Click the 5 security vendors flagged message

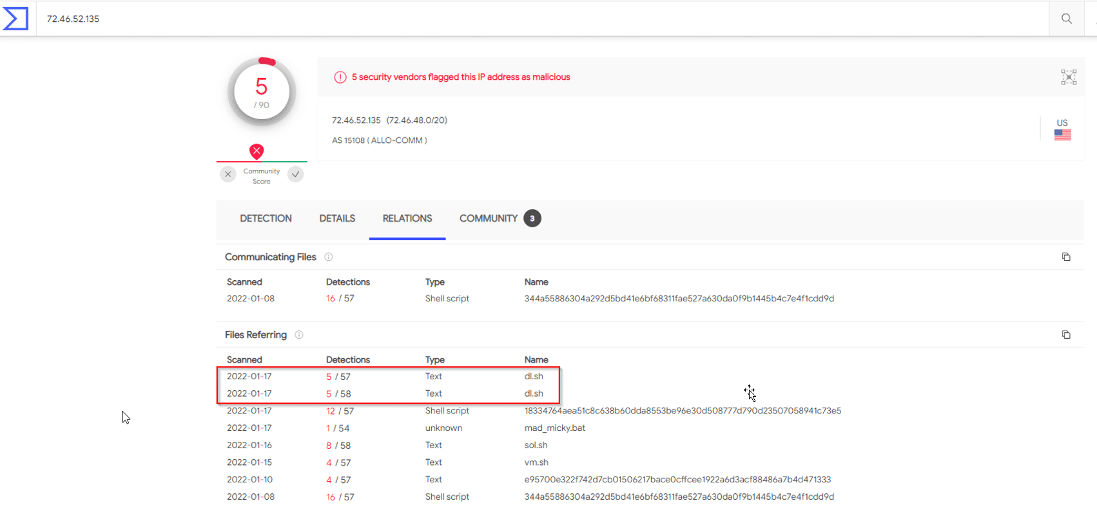[461, 77]
